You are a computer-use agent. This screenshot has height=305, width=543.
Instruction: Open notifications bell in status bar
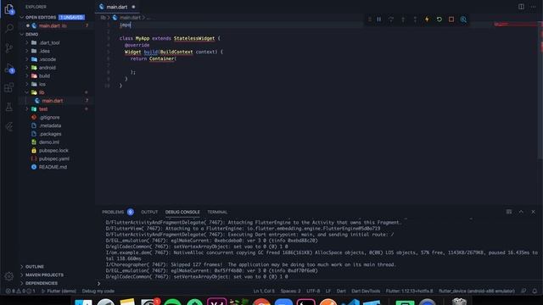tap(535, 291)
